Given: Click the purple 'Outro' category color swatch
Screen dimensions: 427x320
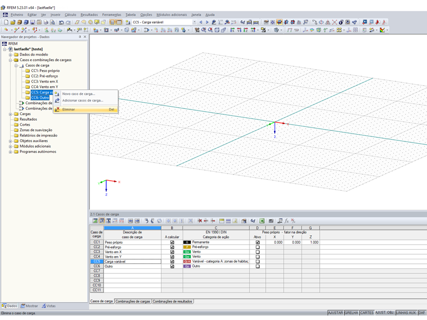Looking at the screenshot, I should pyautogui.click(x=187, y=266).
